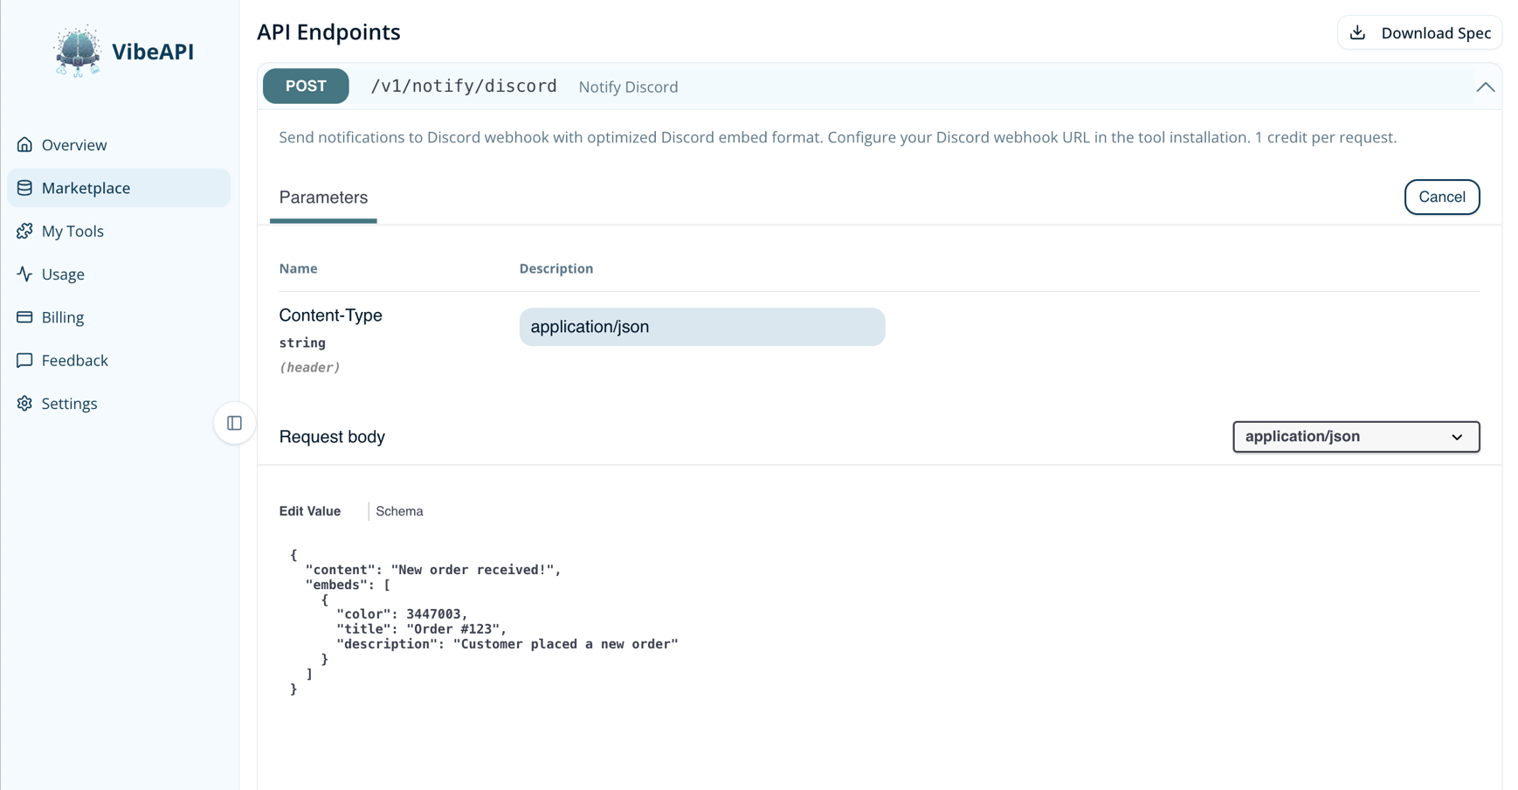Select the Edit Value tab
This screenshot has height=790, width=1518.
[x=309, y=510]
